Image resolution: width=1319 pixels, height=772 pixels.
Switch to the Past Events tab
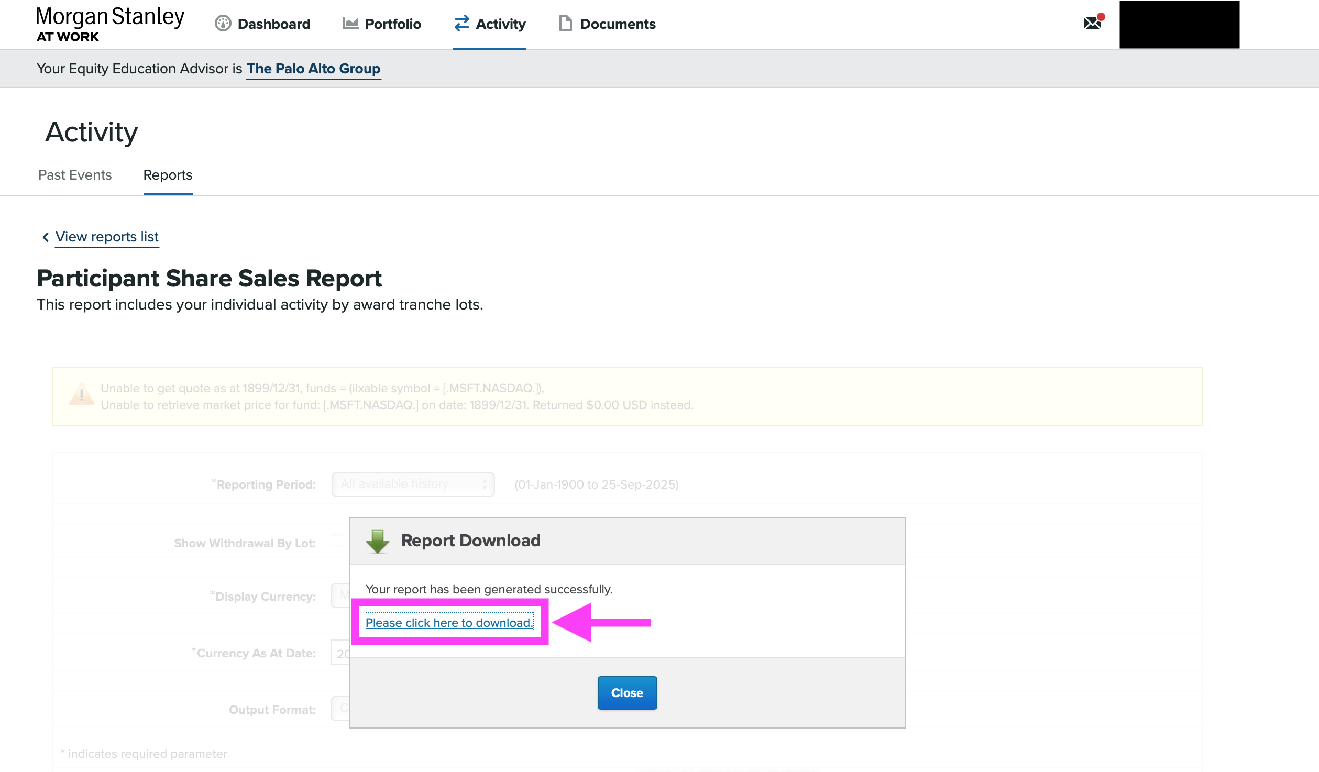click(74, 175)
